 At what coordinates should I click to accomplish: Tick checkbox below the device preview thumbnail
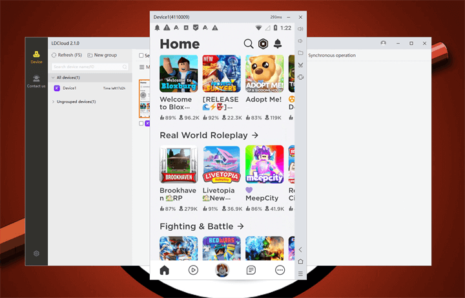point(141,123)
